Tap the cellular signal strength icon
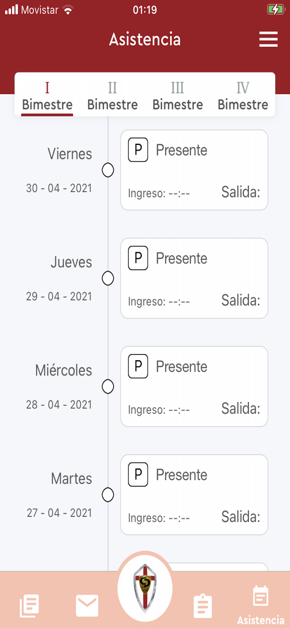The height and width of the screenshot is (628, 290). [10, 9]
